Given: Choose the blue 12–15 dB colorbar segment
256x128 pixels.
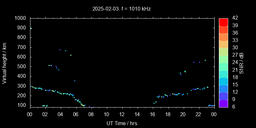Looking at the screenshot, I should (x=223, y=88).
